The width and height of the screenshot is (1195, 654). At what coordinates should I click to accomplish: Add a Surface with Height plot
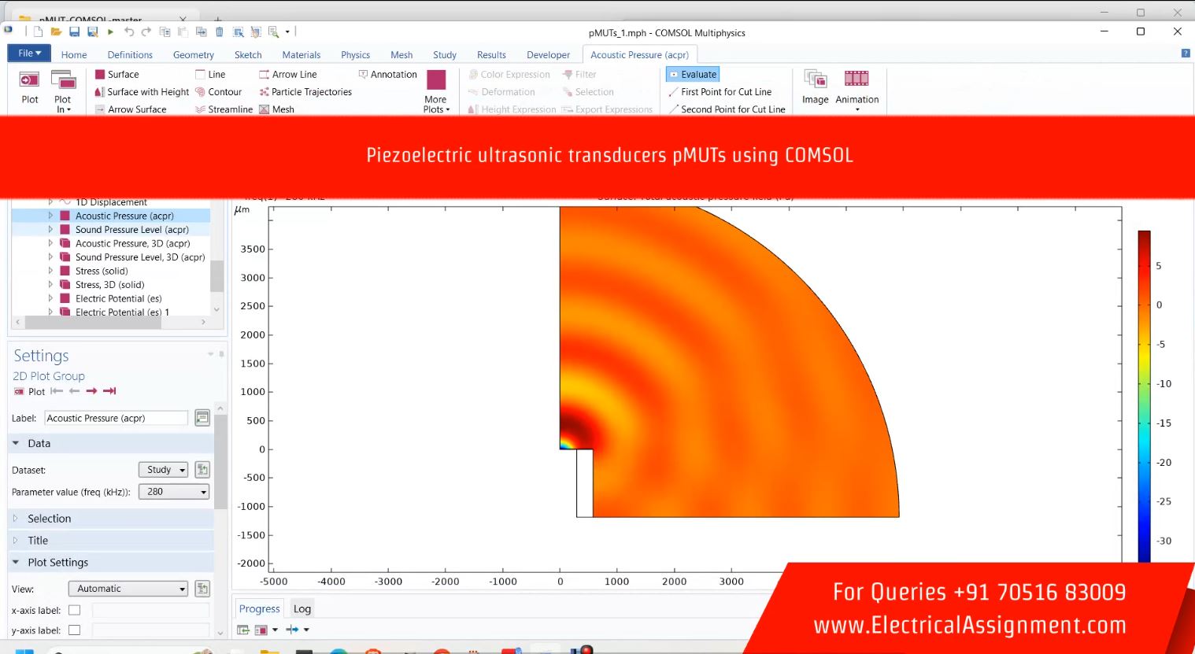(x=142, y=92)
